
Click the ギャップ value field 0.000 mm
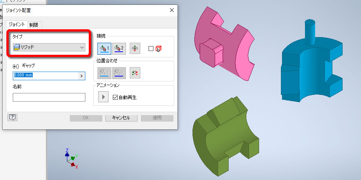(x=46, y=75)
